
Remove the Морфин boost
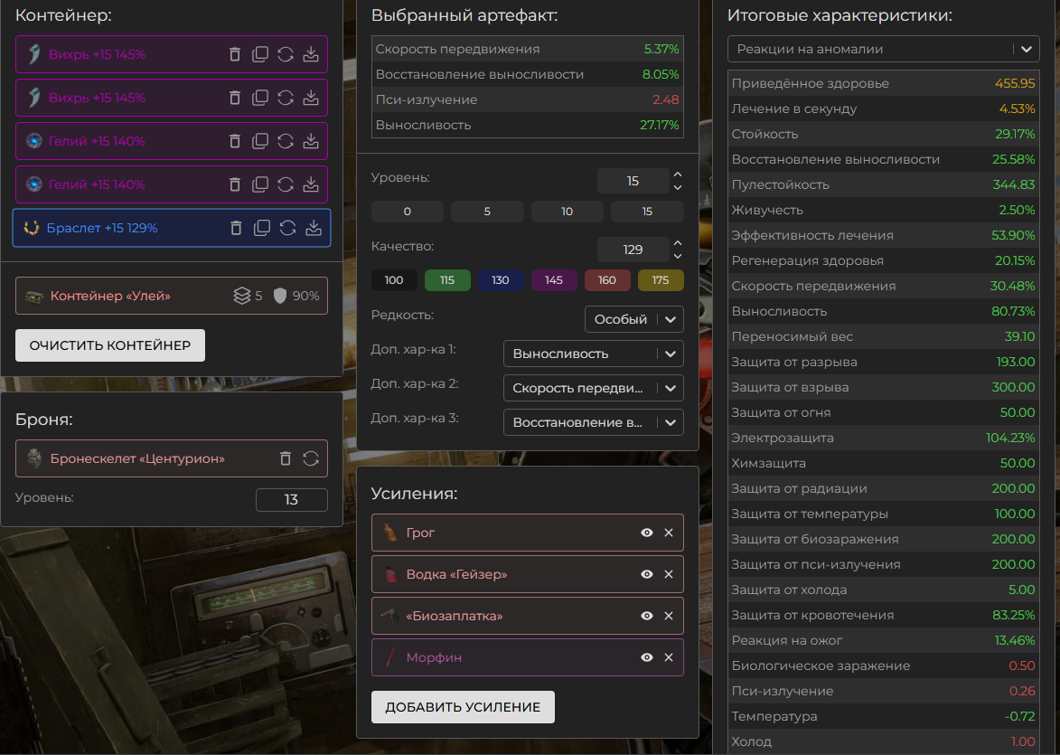tap(669, 657)
